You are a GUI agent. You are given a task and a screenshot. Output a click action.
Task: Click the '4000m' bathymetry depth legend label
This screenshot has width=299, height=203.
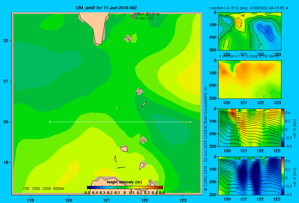click(x=59, y=189)
